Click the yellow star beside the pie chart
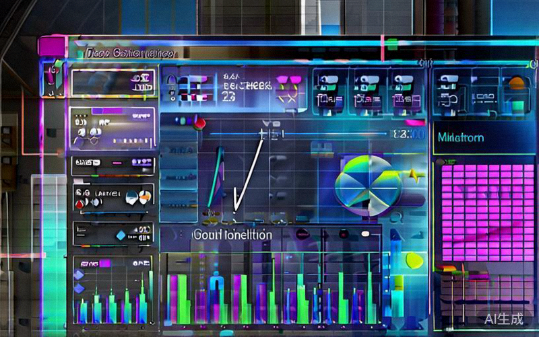 pyautogui.click(x=412, y=175)
